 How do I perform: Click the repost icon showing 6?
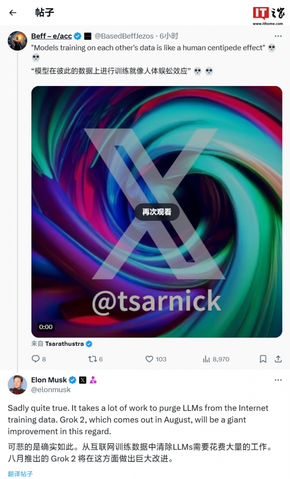click(93, 359)
